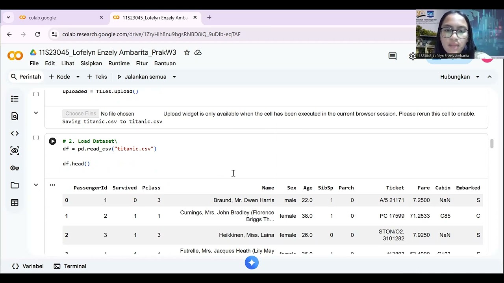This screenshot has height=283, width=504.
Task: Click the Saving titanic.csv output text
Action: (x=112, y=121)
